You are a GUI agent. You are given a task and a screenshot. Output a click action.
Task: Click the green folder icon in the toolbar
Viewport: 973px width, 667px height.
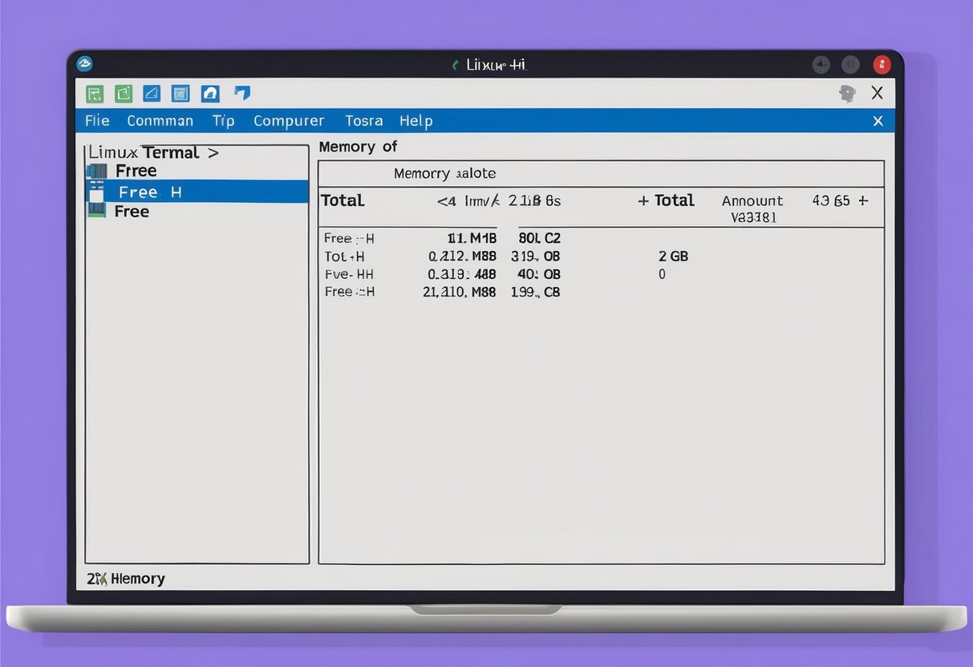(x=123, y=93)
